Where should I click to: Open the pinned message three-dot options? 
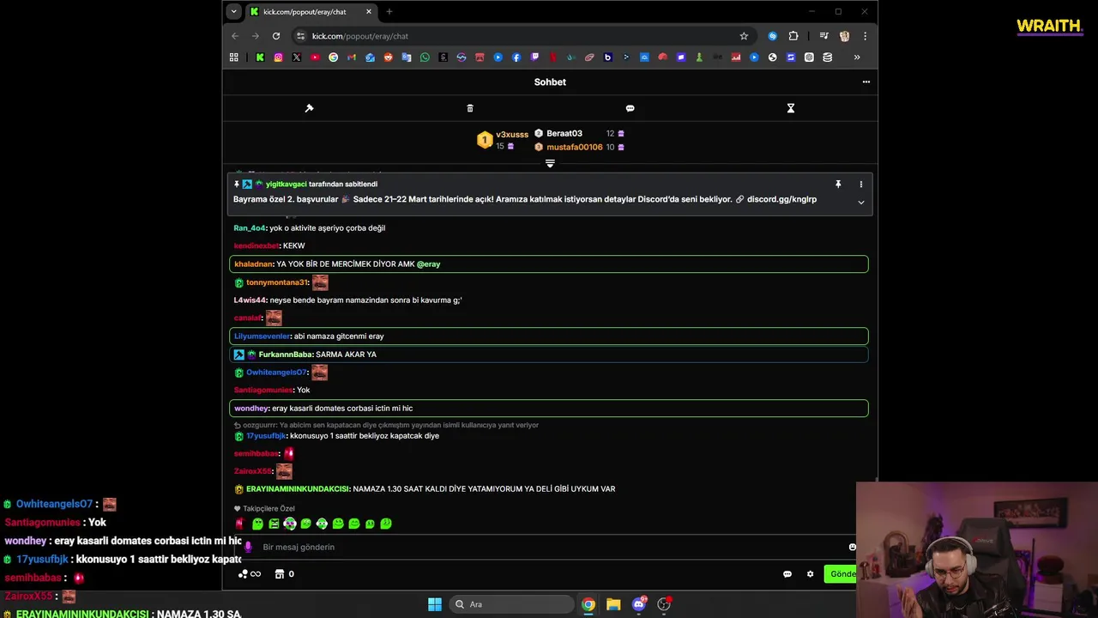tap(861, 184)
